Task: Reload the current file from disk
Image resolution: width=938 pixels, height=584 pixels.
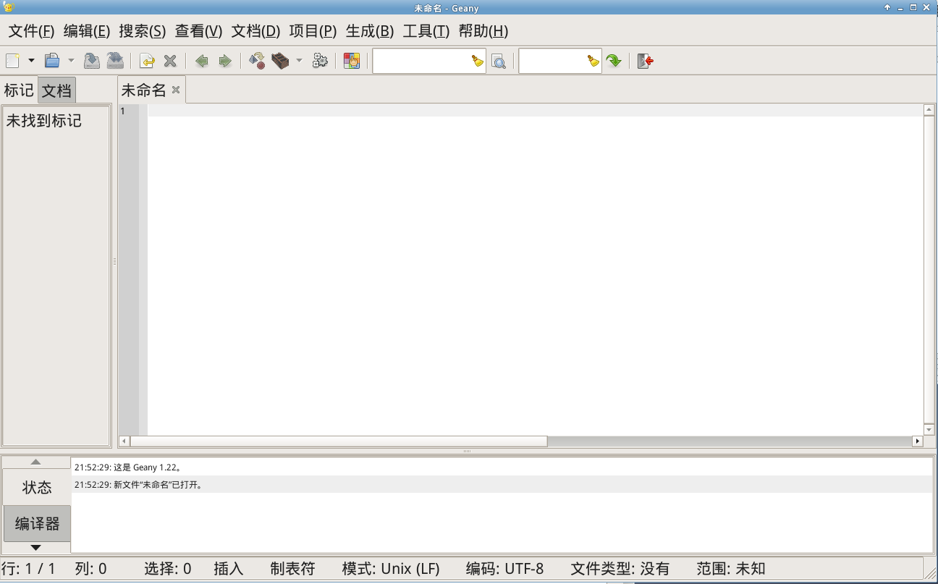Action: pos(147,61)
